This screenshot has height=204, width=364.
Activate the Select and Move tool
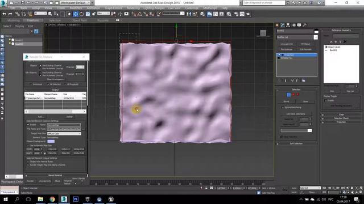pos(76,14)
